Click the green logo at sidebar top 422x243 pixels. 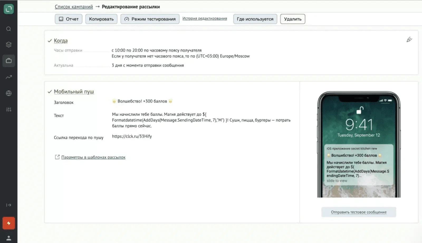click(9, 9)
